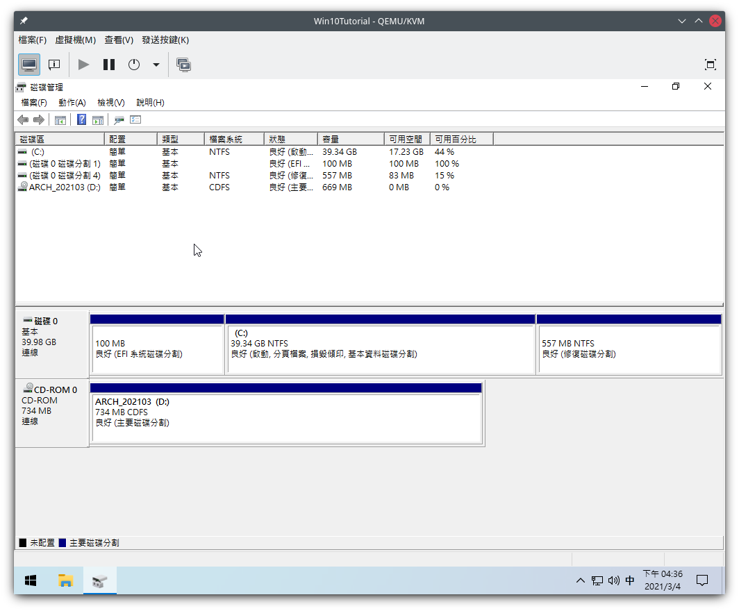Sort by the 可用空間 column header
The image size is (739, 611).
coord(407,140)
